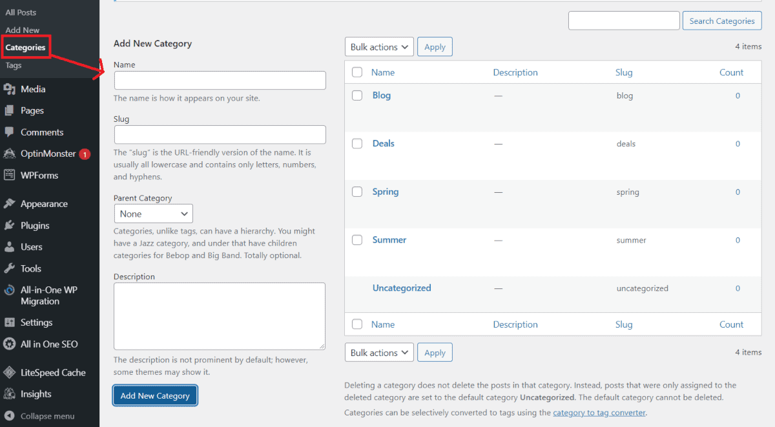775x427 pixels.
Task: Click the Add New Category button
Action: pos(155,395)
